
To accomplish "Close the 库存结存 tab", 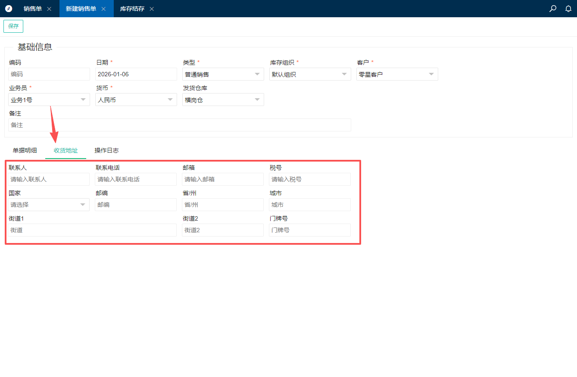I will pos(152,9).
